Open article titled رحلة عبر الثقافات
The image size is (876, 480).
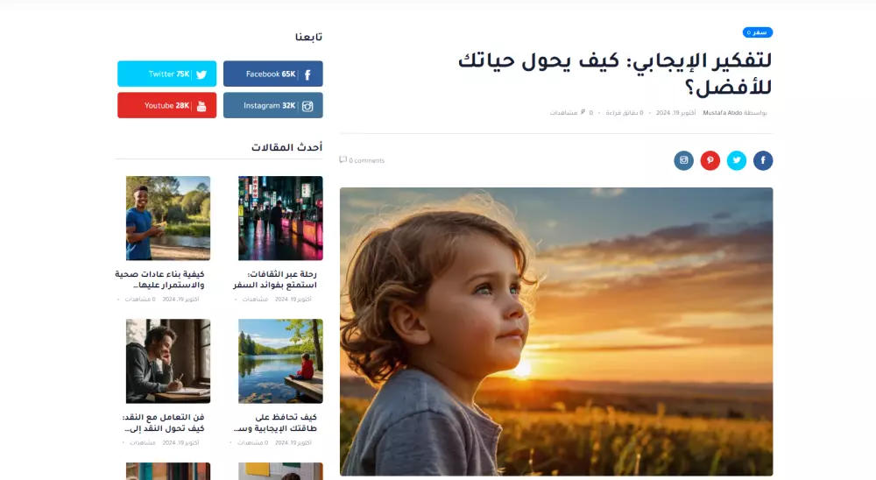coord(275,279)
